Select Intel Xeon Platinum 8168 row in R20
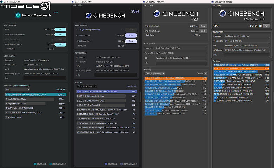The height and width of the screenshot is (168, 274). point(241,65)
